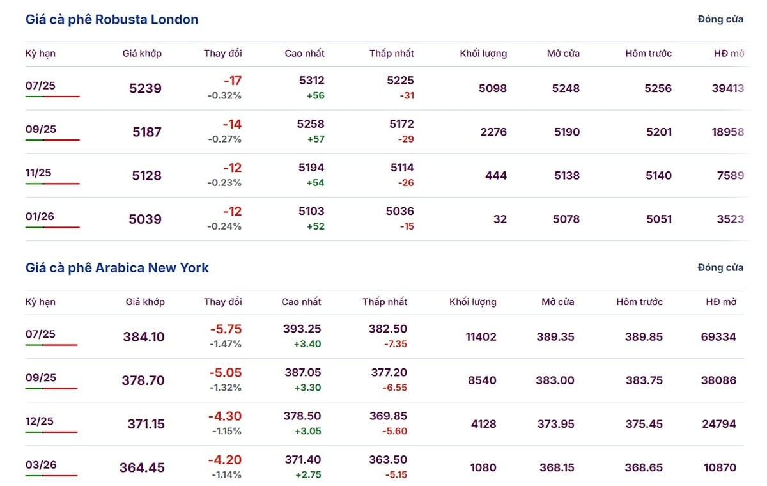The width and height of the screenshot is (767, 486).
Task: Click the Robusta 07/25 contract term
Action: (x=41, y=86)
